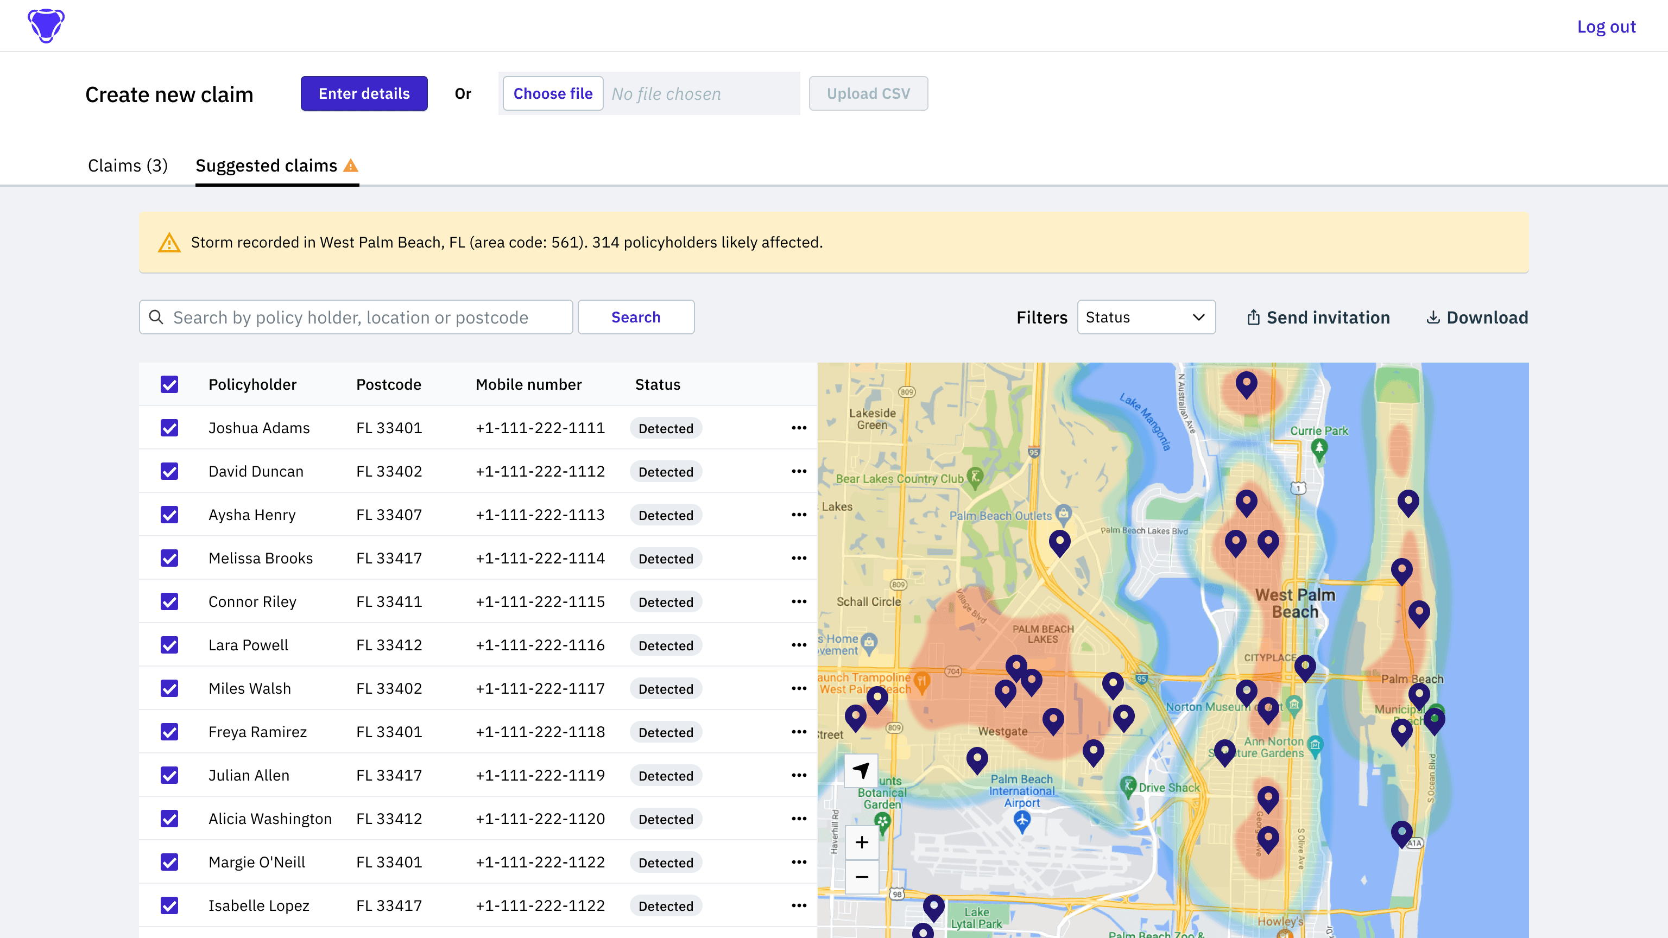Click the Palm Beach International Airport marker
1668x938 pixels.
click(x=1022, y=821)
